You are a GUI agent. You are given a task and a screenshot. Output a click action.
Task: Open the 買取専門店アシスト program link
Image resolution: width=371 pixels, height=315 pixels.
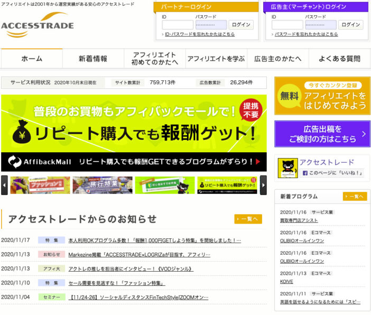[299, 220]
